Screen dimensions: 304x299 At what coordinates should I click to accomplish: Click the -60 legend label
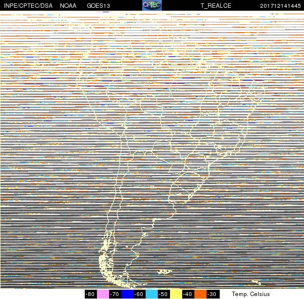click(x=139, y=294)
